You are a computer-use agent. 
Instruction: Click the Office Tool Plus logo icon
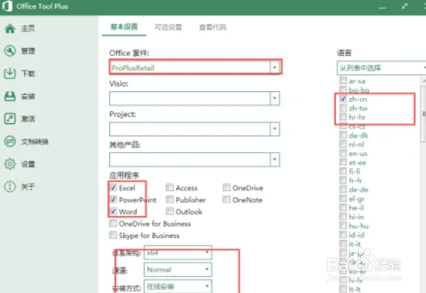(x=7, y=6)
